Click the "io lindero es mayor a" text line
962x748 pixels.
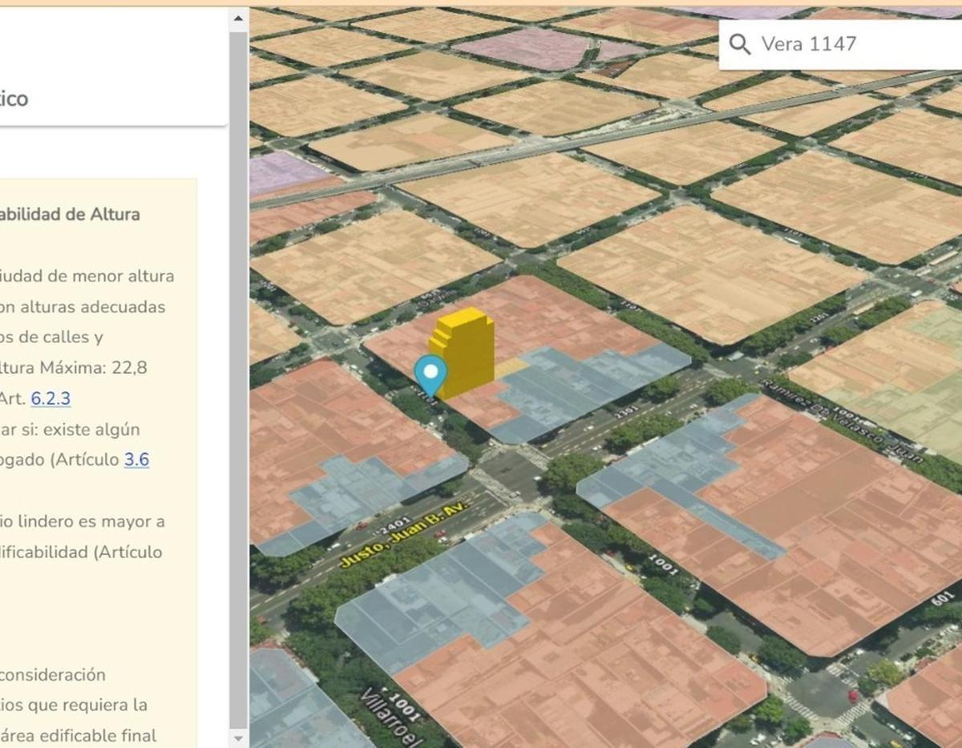tap(83, 521)
